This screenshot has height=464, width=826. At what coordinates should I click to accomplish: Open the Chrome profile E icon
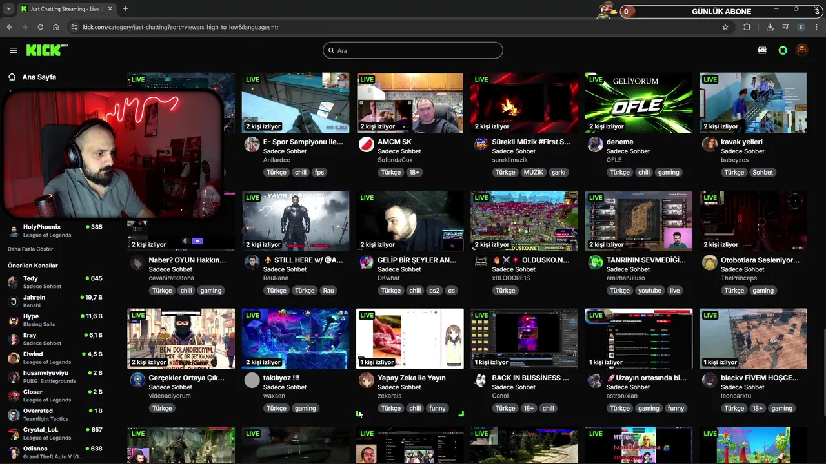point(801,27)
